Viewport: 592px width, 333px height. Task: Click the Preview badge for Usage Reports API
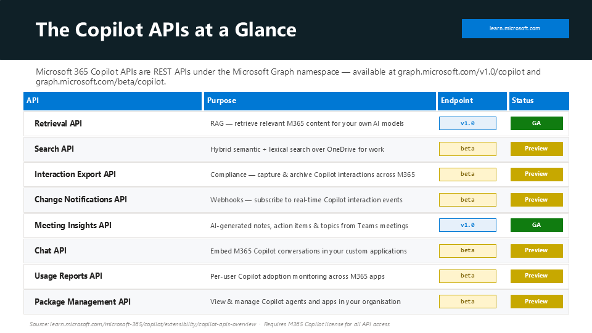pyautogui.click(x=536, y=276)
